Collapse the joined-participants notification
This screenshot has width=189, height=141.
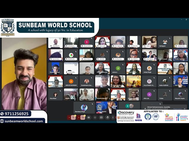pyautogui.click(x=185, y=109)
